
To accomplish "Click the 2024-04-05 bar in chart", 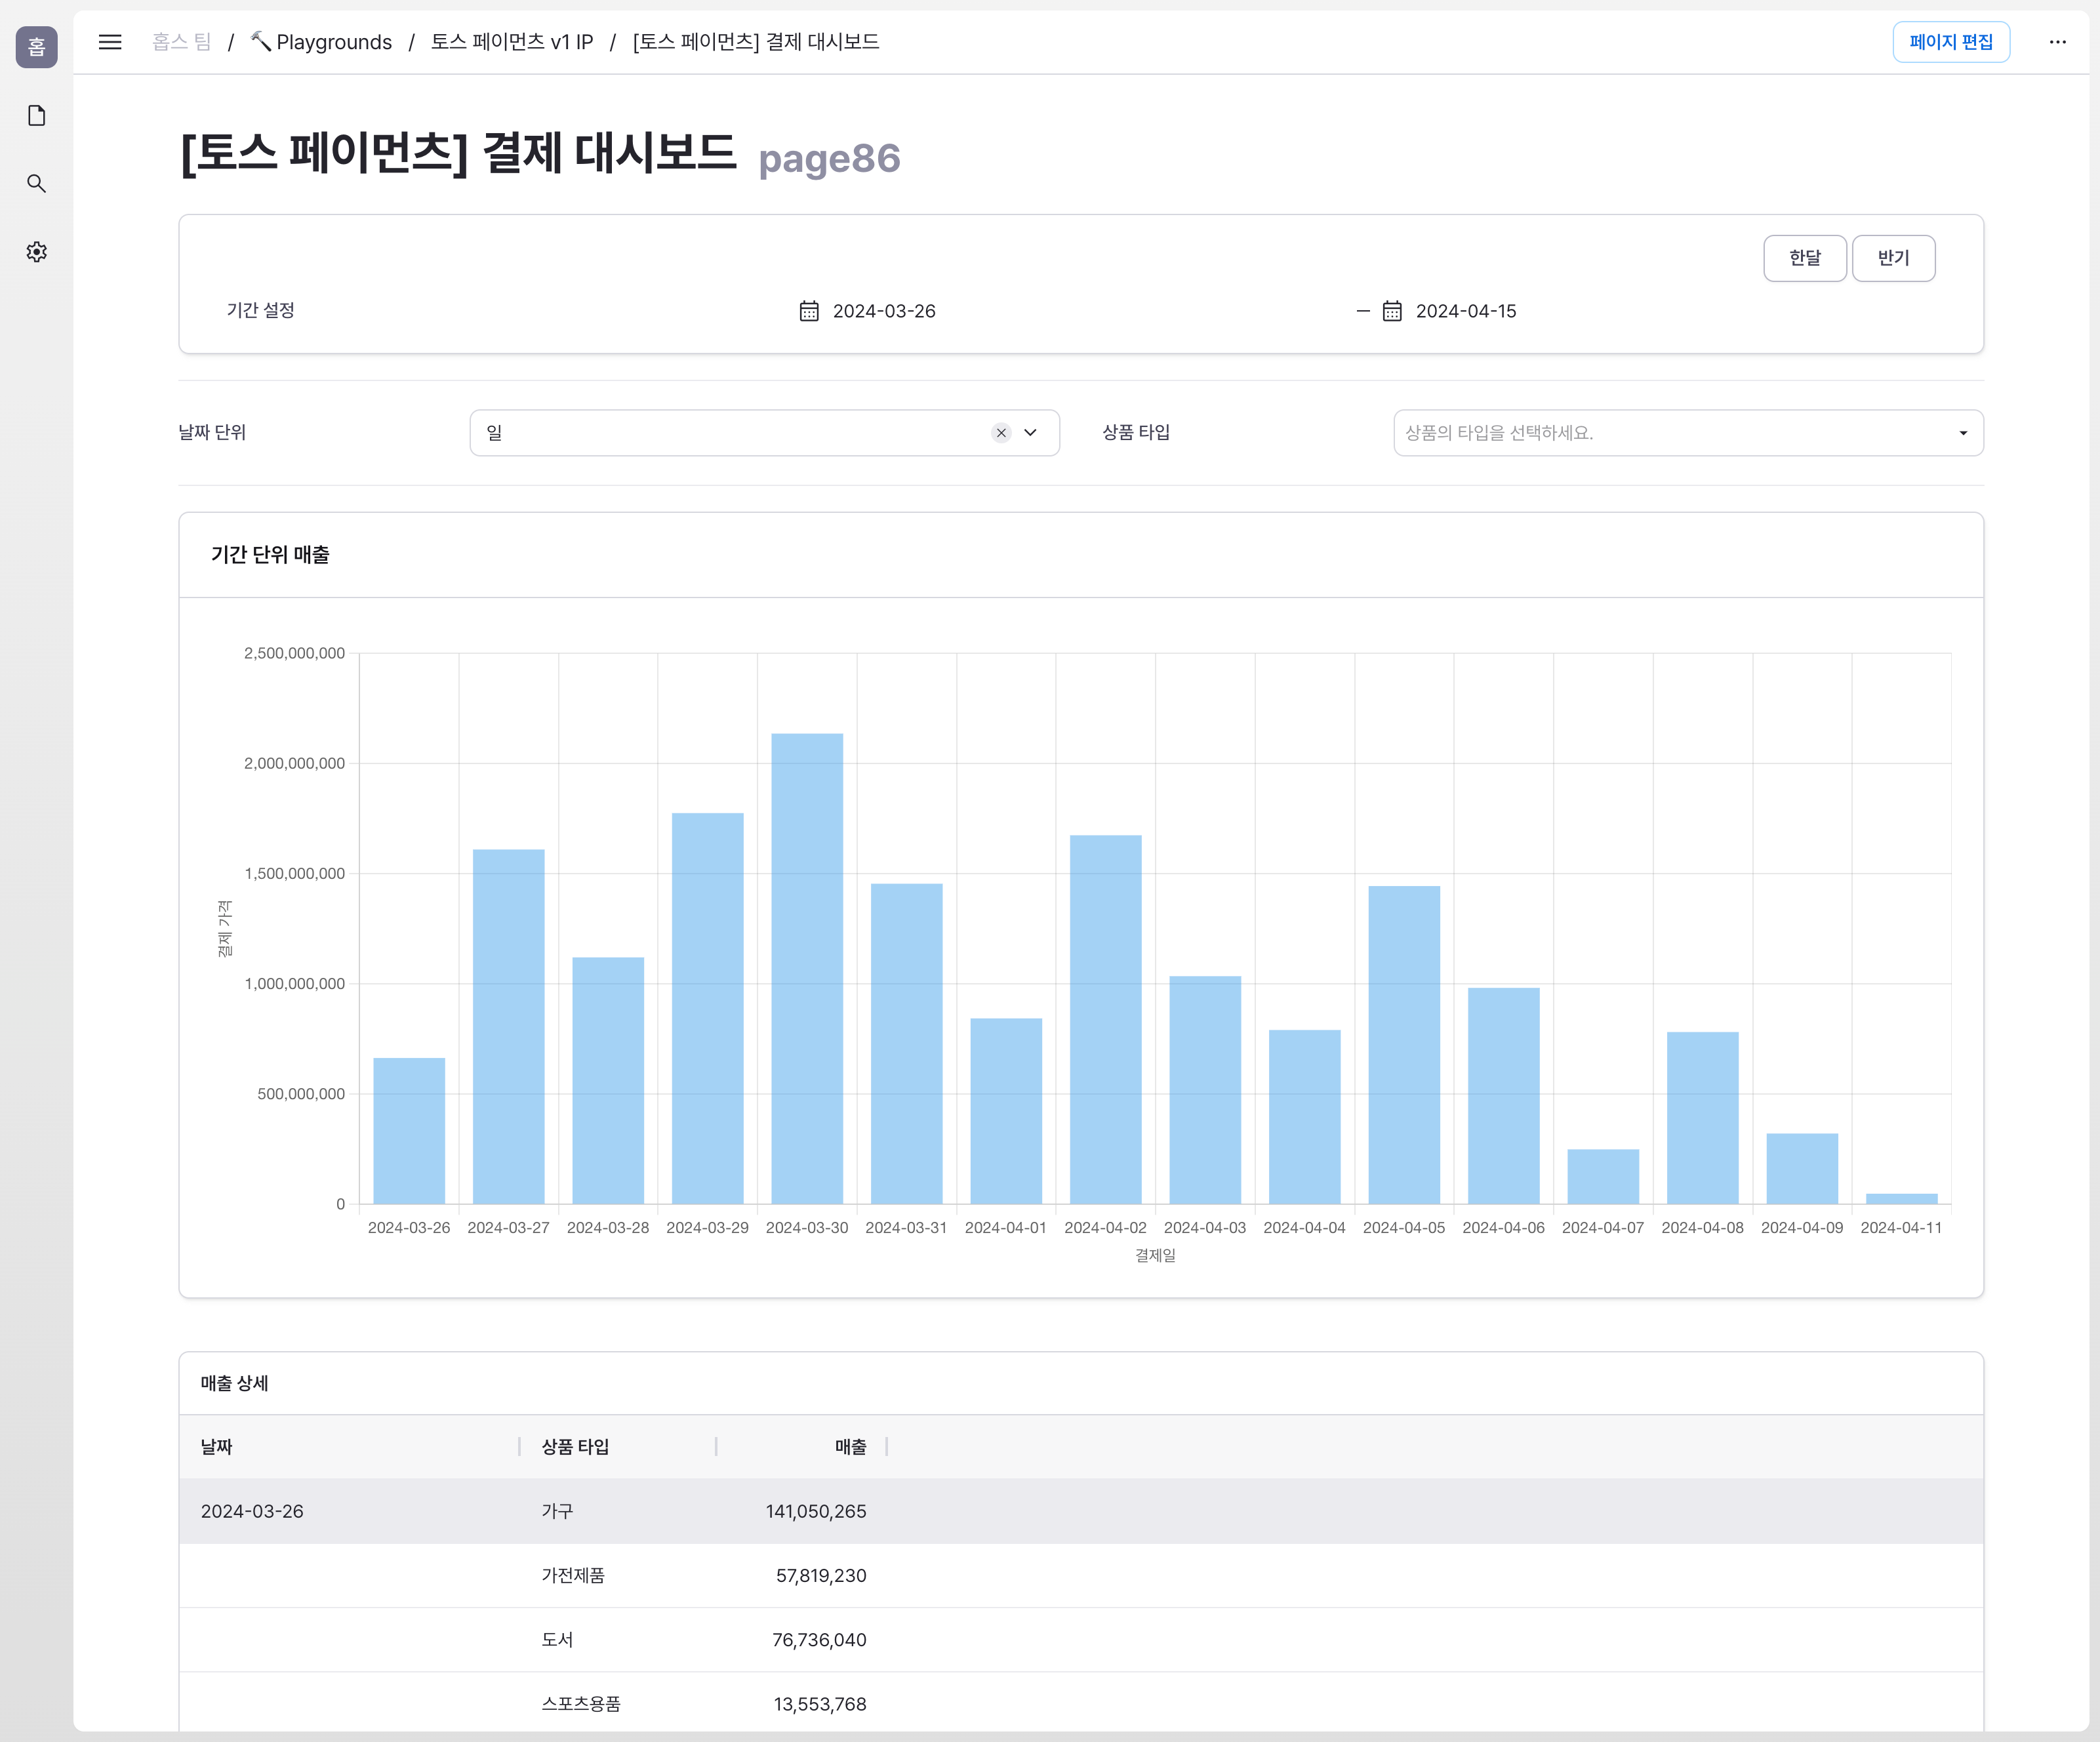I will point(1404,1045).
